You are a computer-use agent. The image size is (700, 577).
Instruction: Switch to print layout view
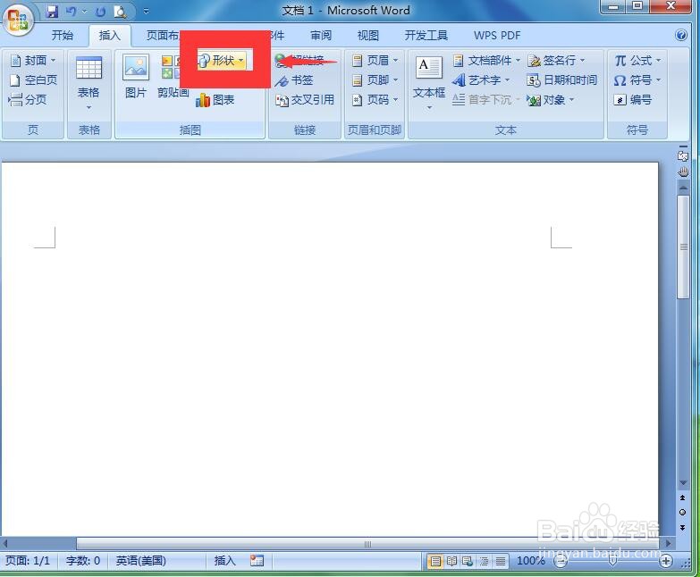tap(434, 561)
